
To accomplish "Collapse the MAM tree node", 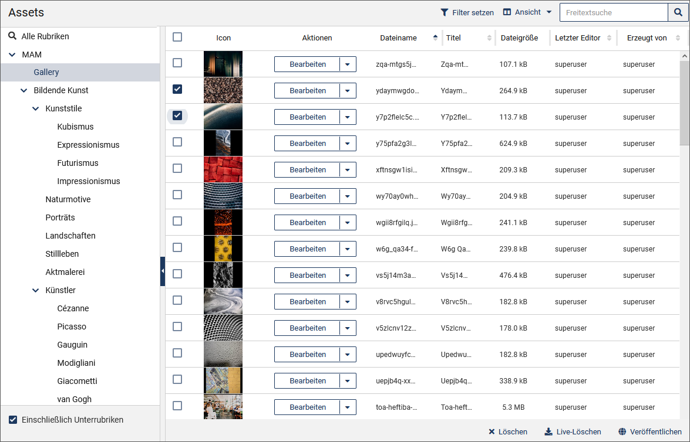I will click(12, 55).
